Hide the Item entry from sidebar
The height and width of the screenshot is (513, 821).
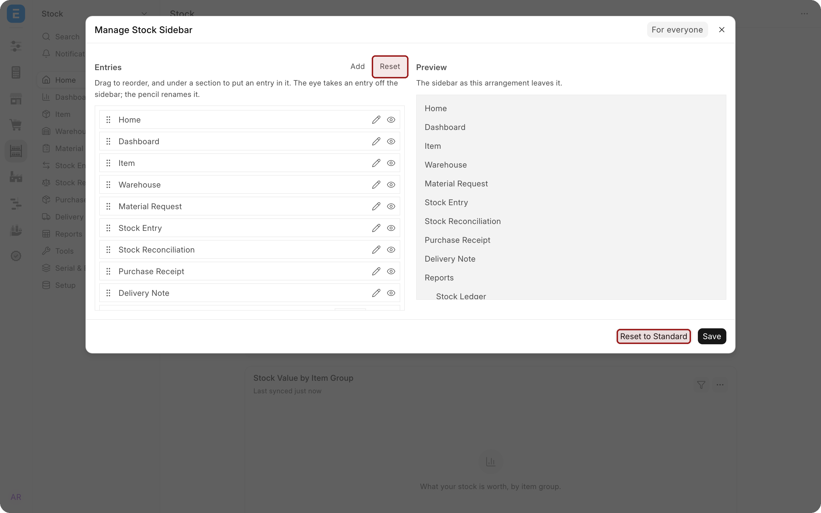391,163
